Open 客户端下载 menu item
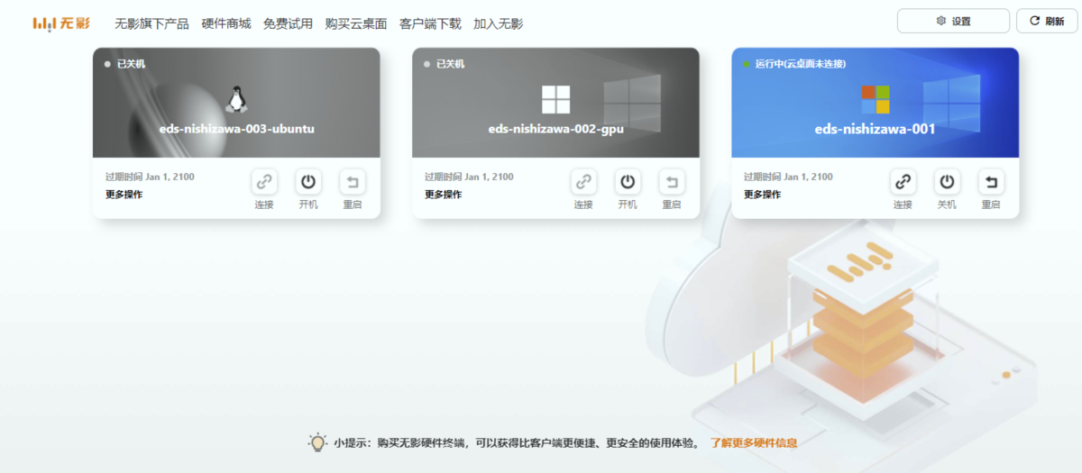 click(x=430, y=24)
